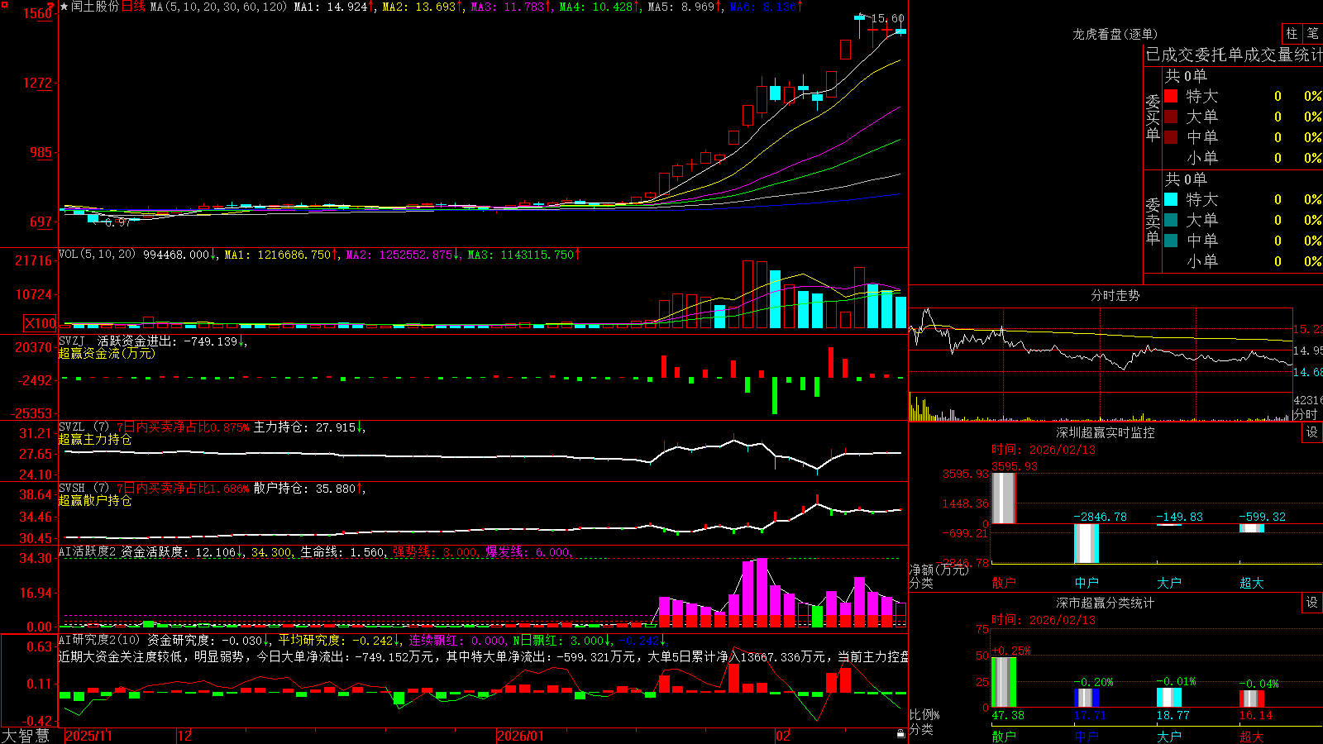Click the 15.60 high price label
This screenshot has height=744, width=1323.
tap(887, 18)
